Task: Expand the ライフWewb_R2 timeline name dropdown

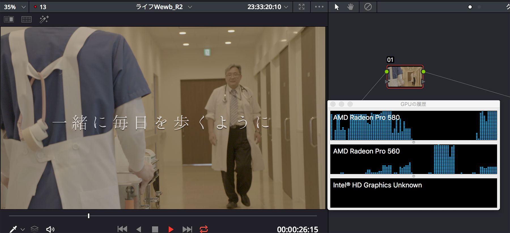Action: coord(190,7)
